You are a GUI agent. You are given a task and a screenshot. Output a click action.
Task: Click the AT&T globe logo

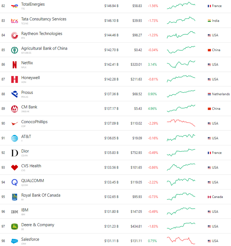click(x=14, y=138)
